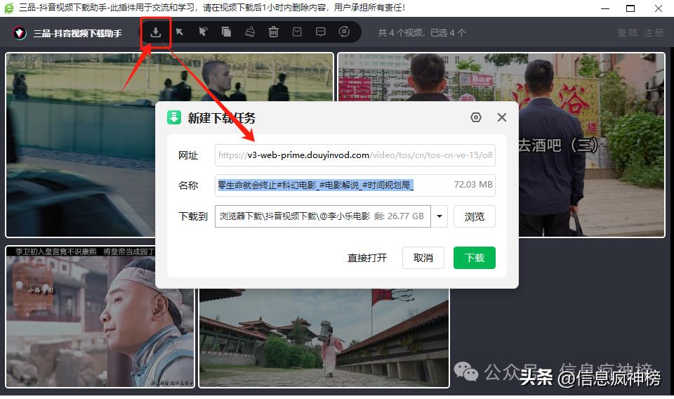Screen dimensions: 674x399
Task: Expand the 下载到 path dropdown arrow
Action: (440, 216)
